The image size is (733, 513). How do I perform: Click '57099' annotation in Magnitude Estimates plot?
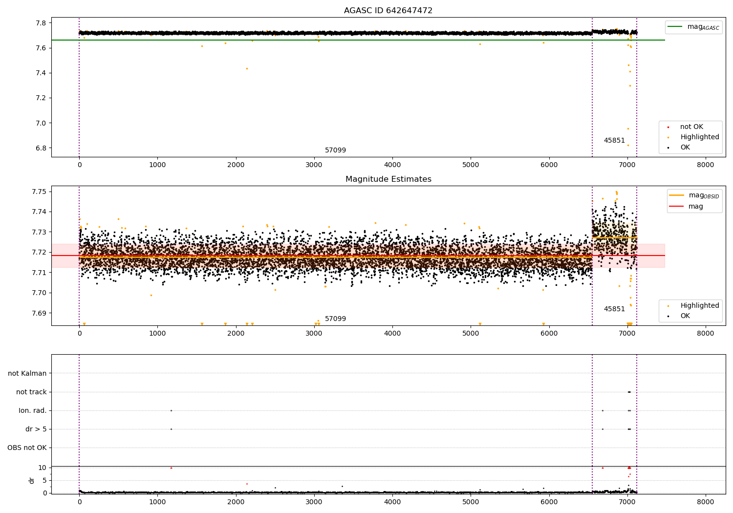pos(335,319)
